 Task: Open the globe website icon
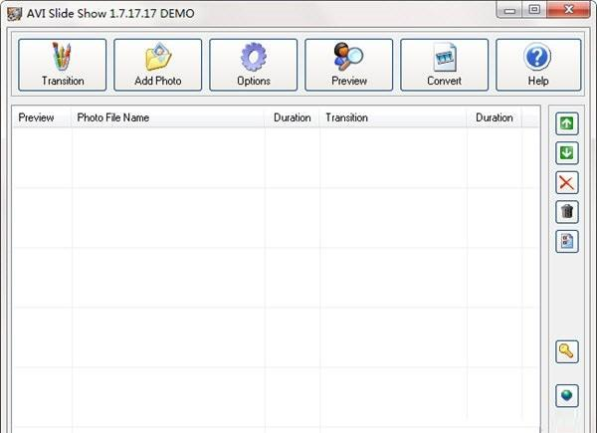pos(567,396)
